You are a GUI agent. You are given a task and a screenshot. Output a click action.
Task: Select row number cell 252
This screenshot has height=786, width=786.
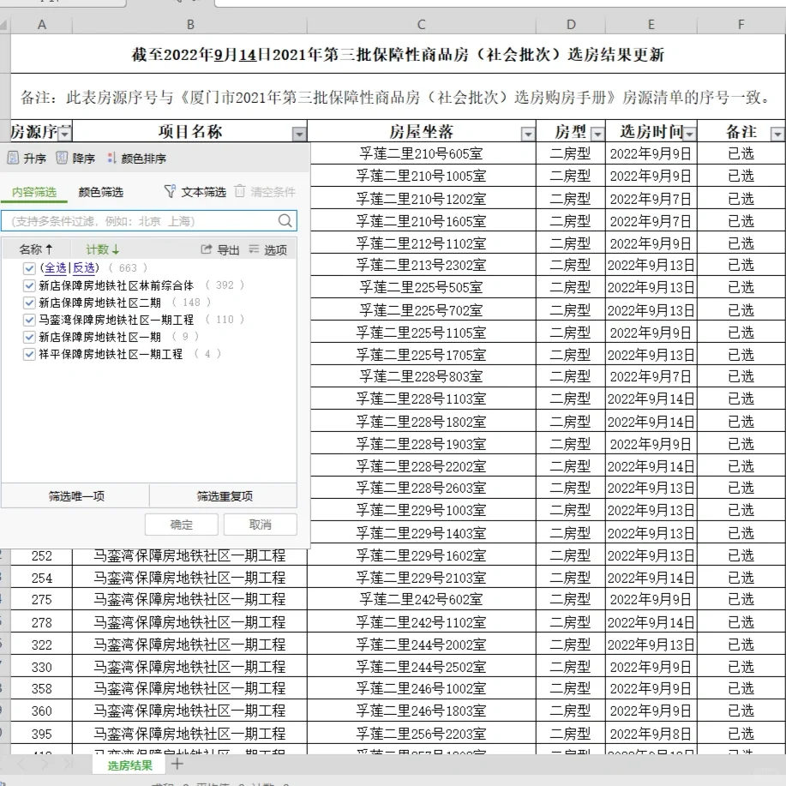tap(42, 556)
